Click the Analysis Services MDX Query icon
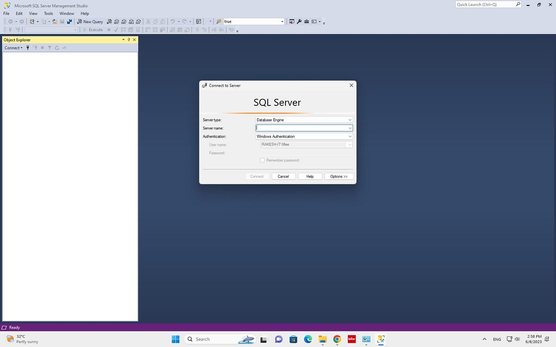The height and width of the screenshot is (347, 556). tap(116, 21)
